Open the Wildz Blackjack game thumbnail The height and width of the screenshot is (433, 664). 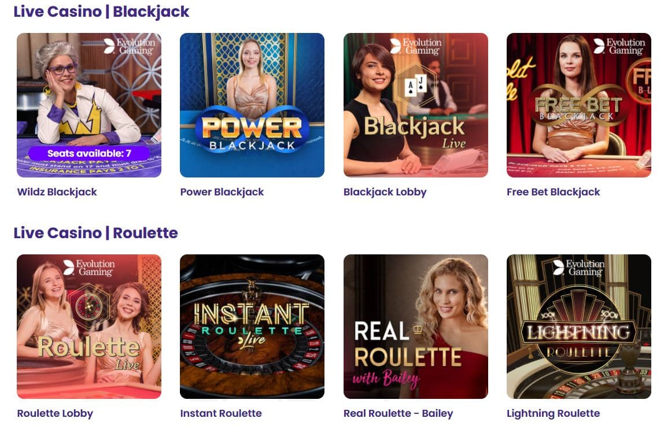tap(89, 105)
